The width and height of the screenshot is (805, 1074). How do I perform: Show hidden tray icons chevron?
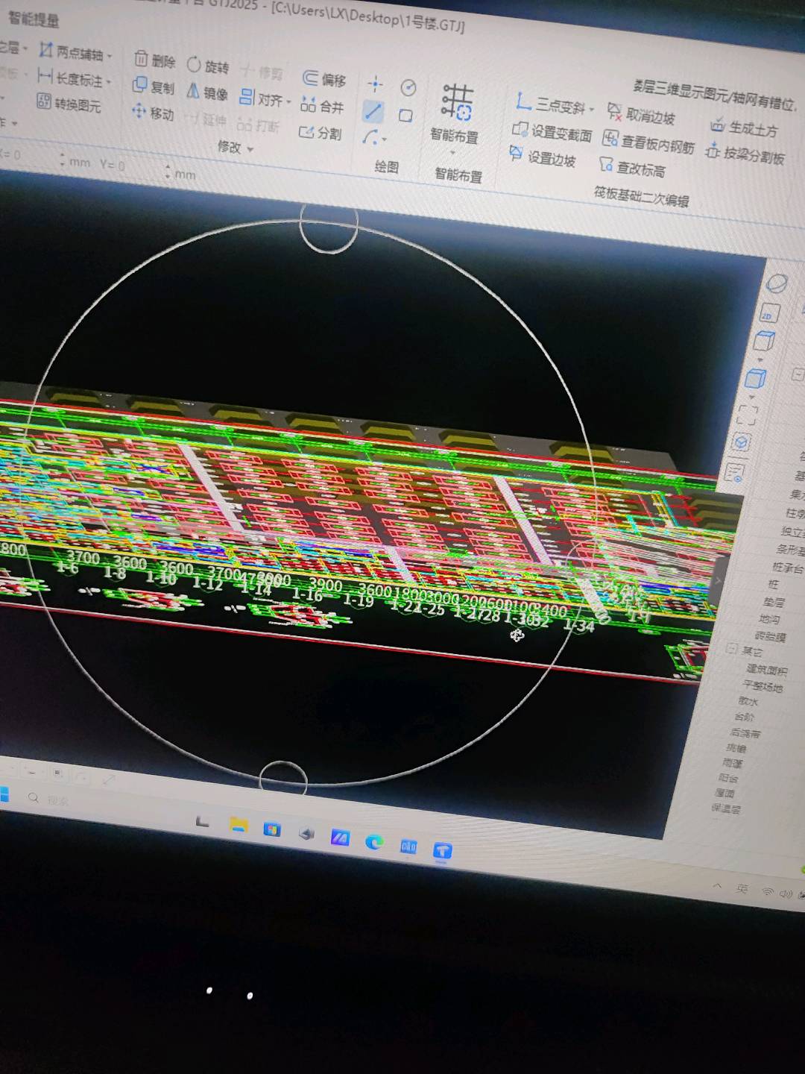pyautogui.click(x=718, y=886)
